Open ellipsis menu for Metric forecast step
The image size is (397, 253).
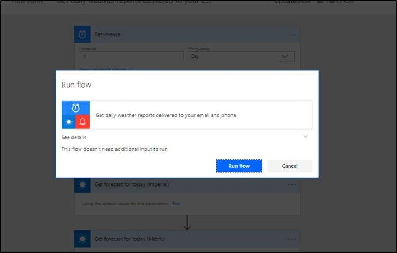click(x=291, y=239)
